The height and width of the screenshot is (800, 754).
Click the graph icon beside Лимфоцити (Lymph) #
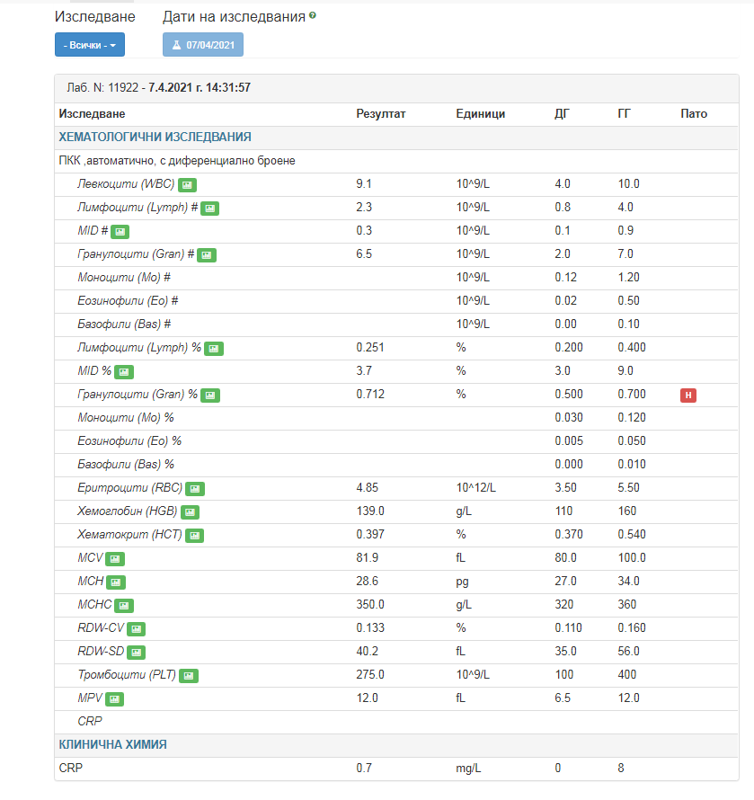coord(209,208)
